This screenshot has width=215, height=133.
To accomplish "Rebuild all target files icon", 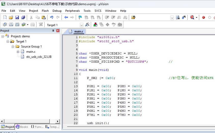I will [17, 25].
